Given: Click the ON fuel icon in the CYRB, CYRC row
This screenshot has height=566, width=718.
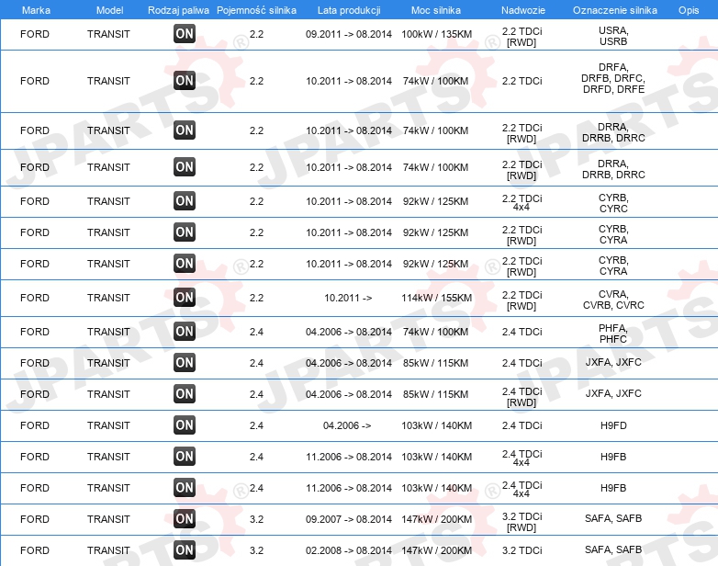Looking at the screenshot, I should 185,200.
